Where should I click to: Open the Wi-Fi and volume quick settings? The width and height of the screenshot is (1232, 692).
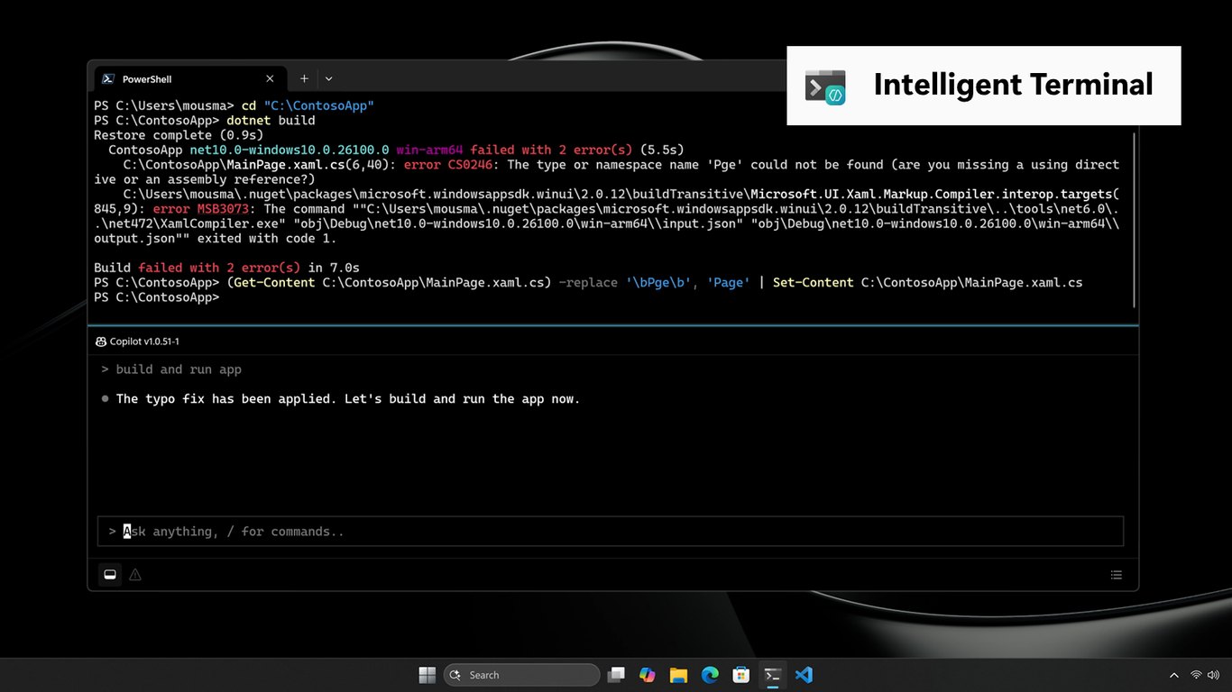[1205, 675]
